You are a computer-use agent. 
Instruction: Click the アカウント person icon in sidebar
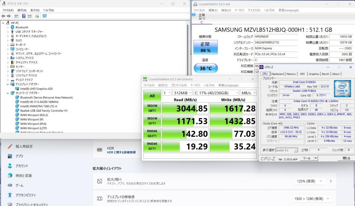[x=10, y=166]
